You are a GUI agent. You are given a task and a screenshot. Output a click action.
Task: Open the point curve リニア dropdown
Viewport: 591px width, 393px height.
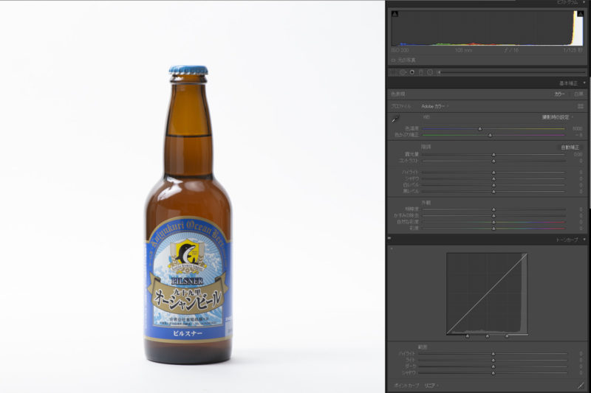pyautogui.click(x=431, y=386)
